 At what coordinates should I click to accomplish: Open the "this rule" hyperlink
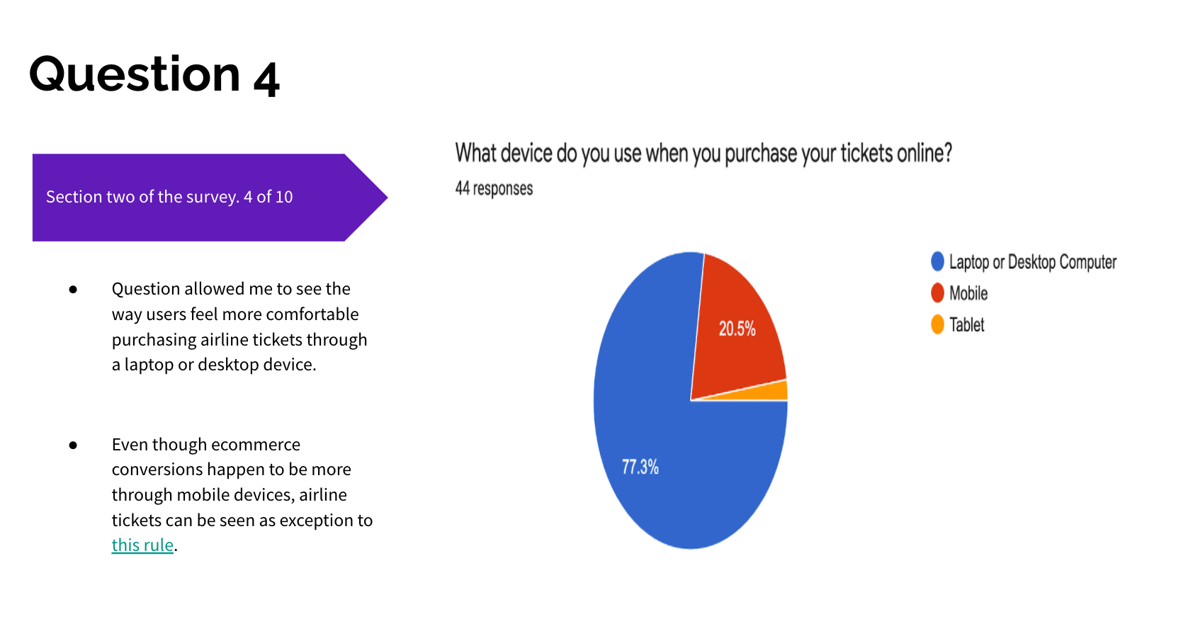point(142,545)
